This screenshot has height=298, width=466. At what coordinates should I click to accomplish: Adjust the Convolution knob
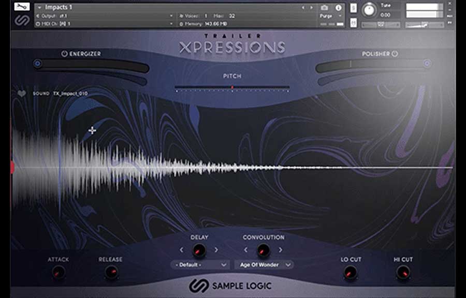point(263,250)
